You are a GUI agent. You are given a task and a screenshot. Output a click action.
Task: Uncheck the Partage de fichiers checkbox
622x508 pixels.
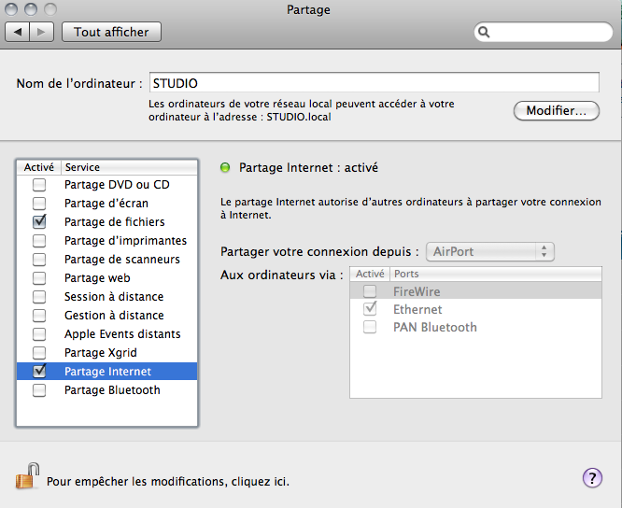[x=39, y=222]
